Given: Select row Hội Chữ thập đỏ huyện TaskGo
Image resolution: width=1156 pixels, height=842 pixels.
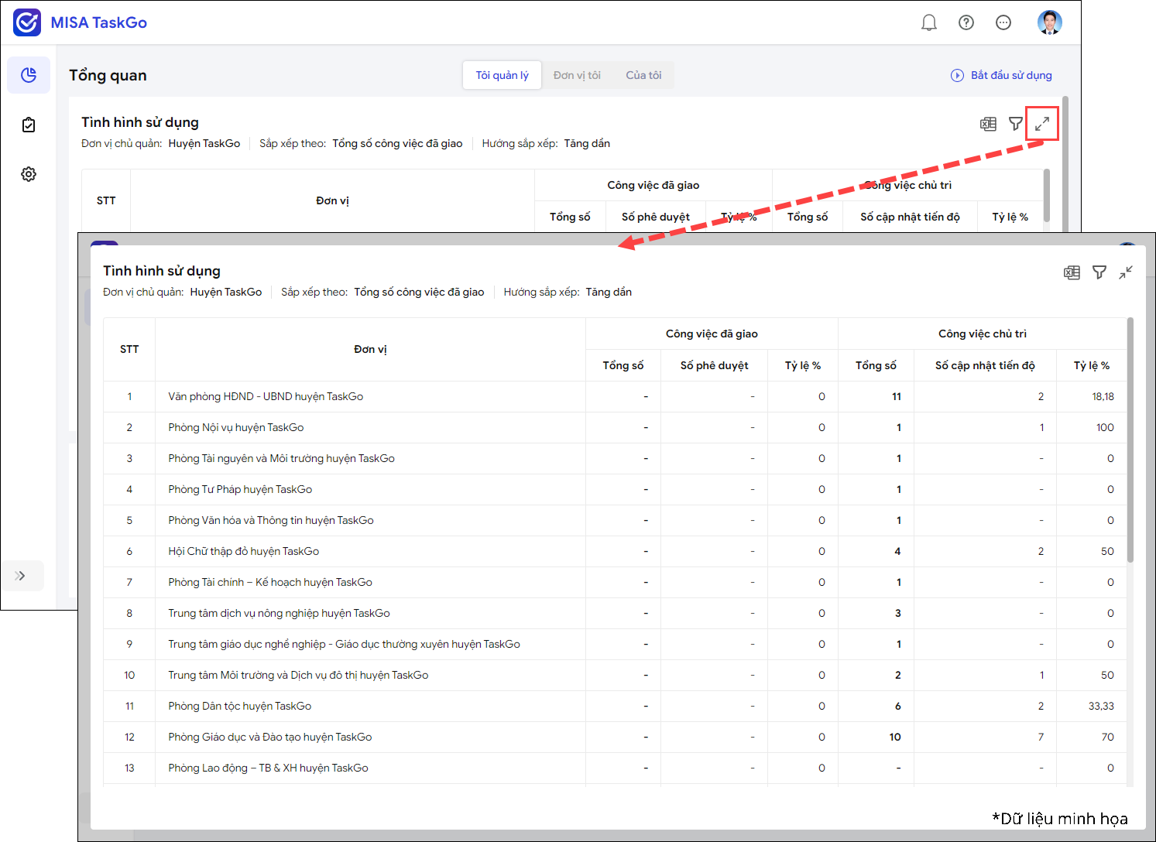Looking at the screenshot, I should pyautogui.click(x=615, y=551).
